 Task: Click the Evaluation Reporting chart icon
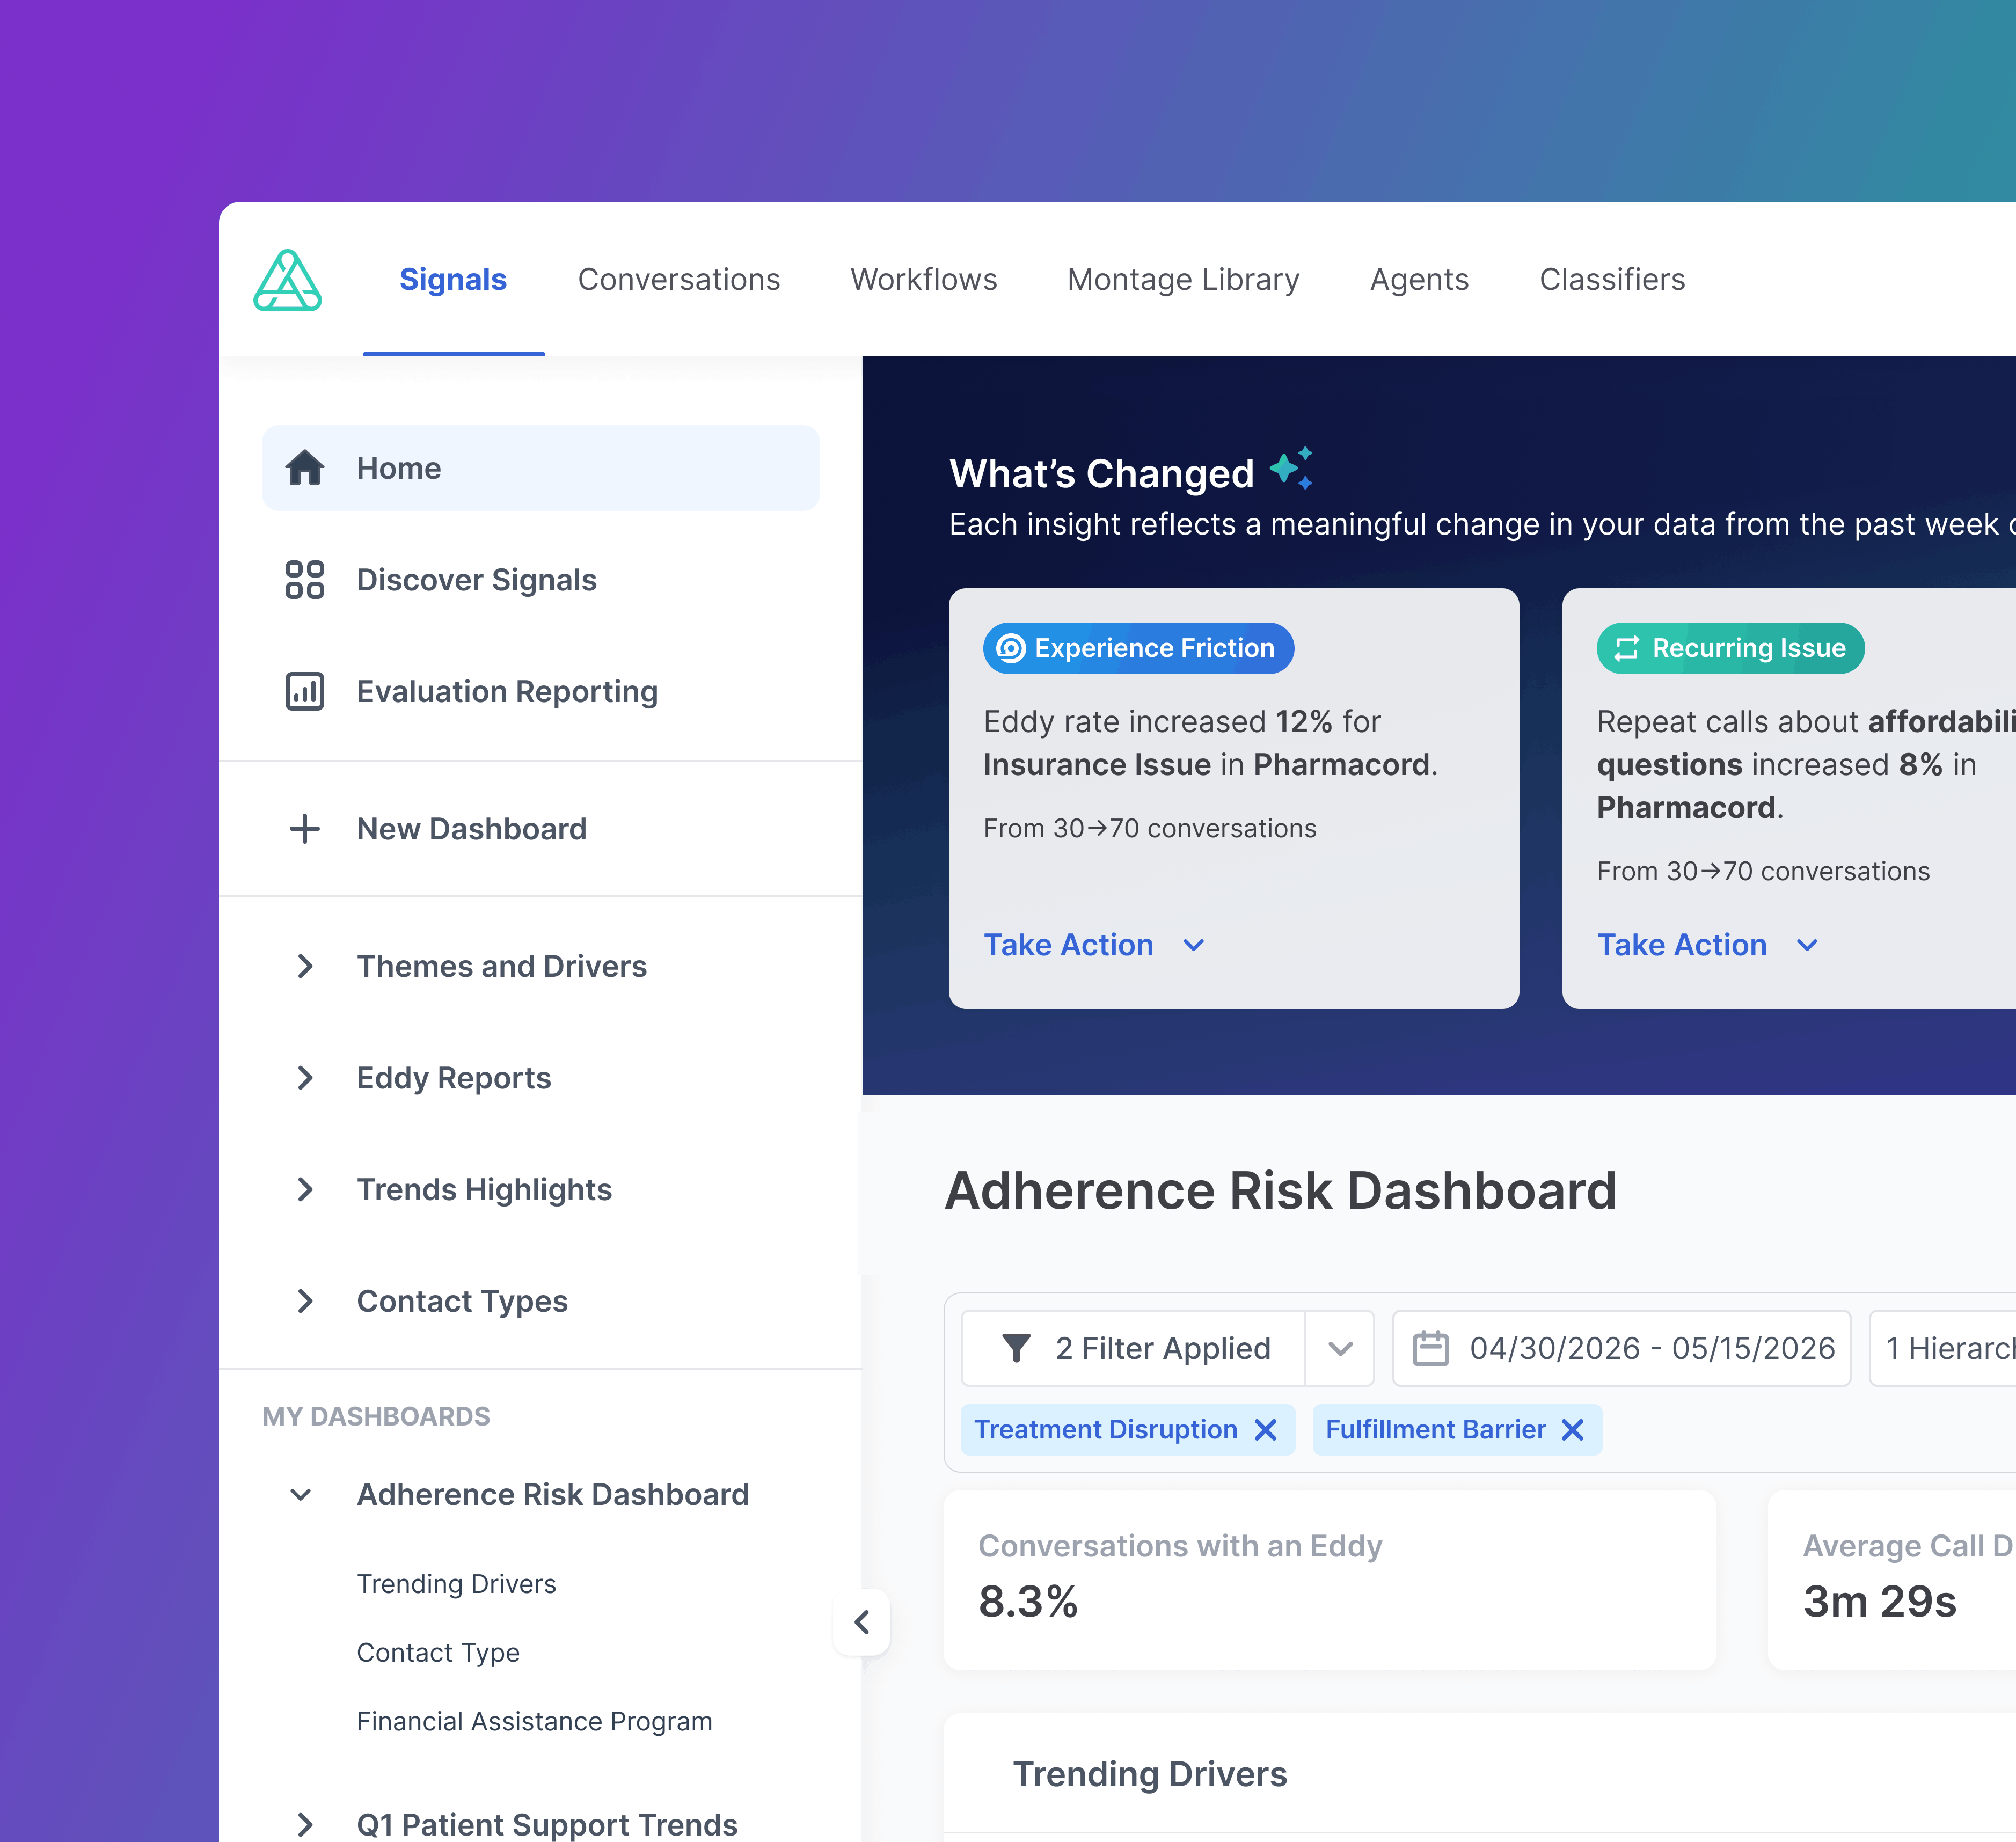[x=305, y=692]
